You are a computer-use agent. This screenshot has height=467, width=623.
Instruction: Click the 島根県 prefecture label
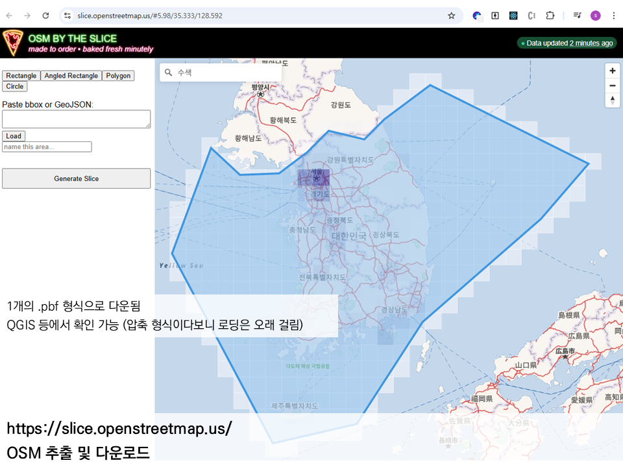(x=569, y=315)
